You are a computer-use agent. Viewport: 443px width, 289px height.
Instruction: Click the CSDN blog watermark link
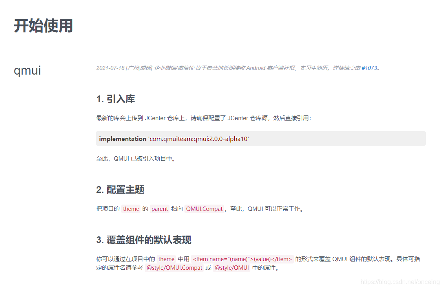coord(399,282)
